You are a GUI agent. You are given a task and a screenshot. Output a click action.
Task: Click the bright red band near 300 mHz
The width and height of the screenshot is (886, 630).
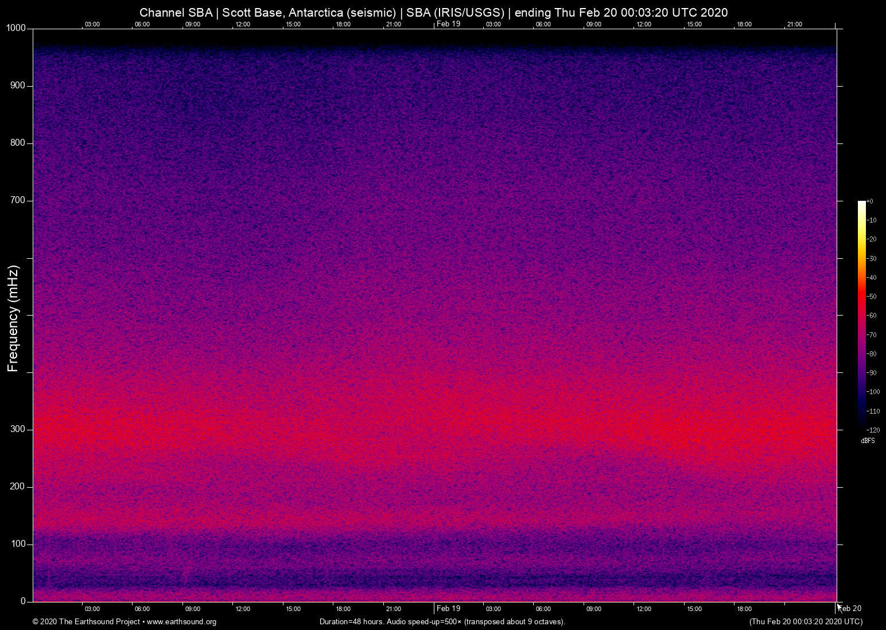pos(434,430)
